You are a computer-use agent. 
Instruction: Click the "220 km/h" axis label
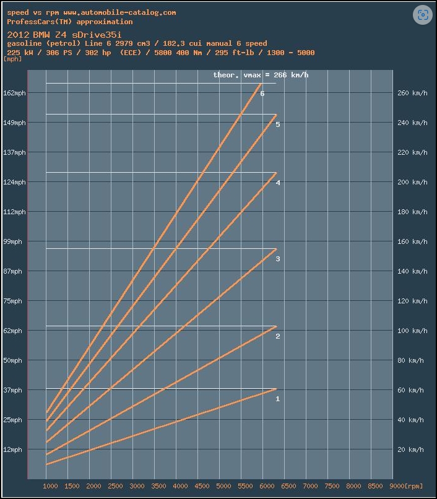(x=412, y=152)
